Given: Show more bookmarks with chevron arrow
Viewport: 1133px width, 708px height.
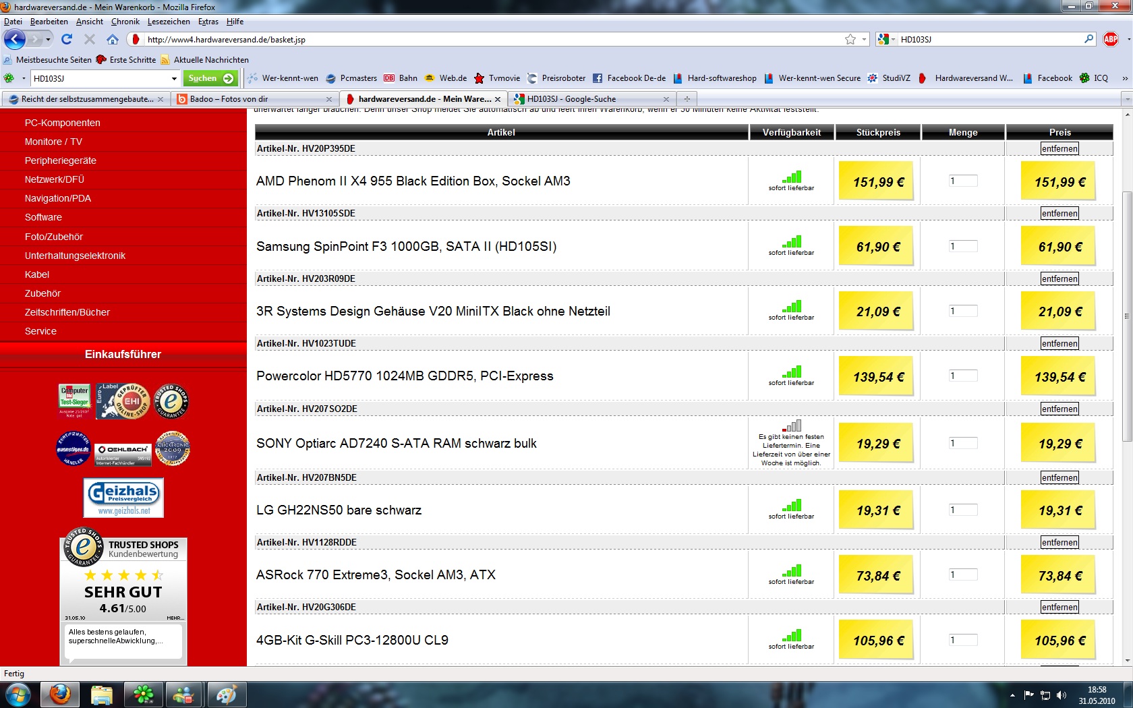Looking at the screenshot, I should click(1124, 78).
